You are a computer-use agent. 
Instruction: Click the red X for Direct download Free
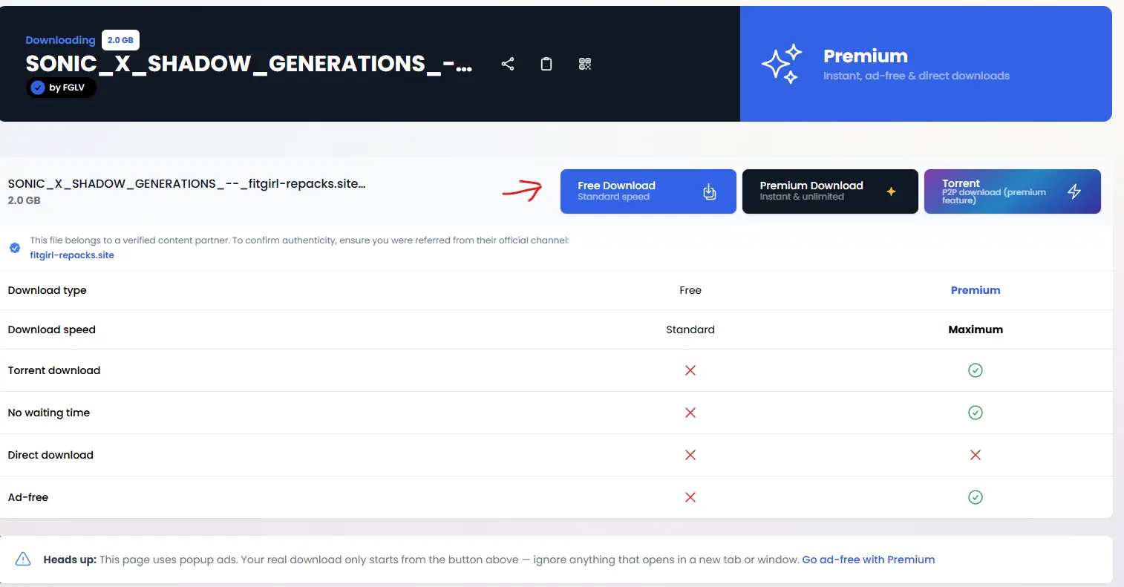point(690,455)
